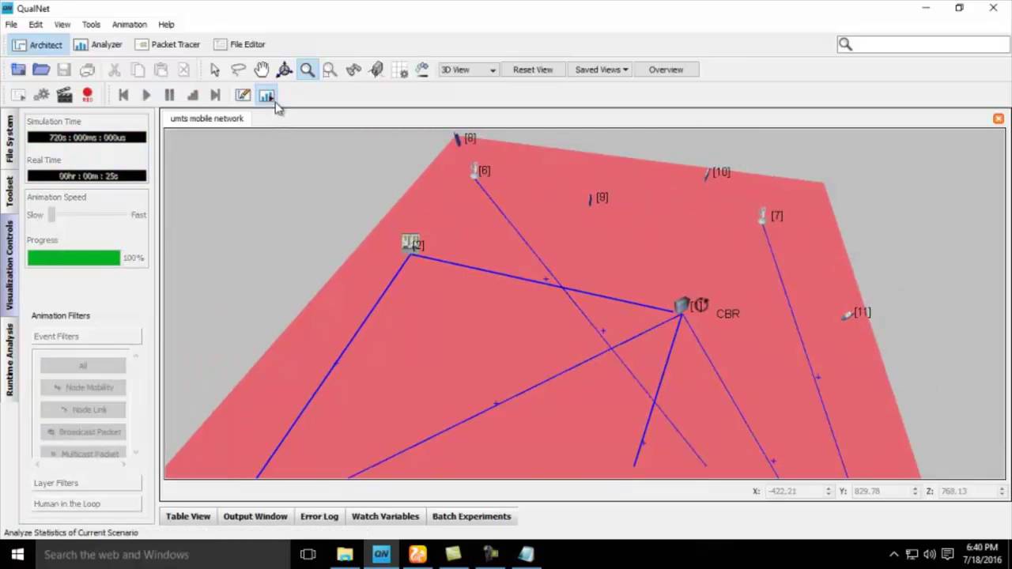Open the Animation menu

[129, 24]
